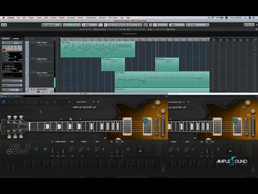Image resolution: width=258 pixels, height=194 pixels.
Task: Open the preset dropdown arrow in right plugin window
Action: pyautogui.click(x=188, y=102)
